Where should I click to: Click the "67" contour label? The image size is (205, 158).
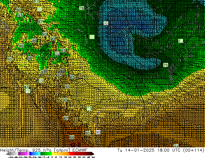40,22
